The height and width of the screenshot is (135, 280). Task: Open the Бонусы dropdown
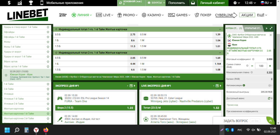(x=155, y=3)
